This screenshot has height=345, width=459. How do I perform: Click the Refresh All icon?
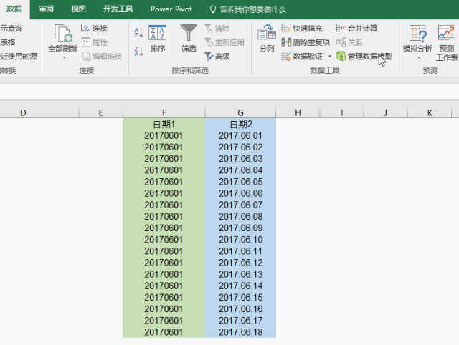(62, 34)
